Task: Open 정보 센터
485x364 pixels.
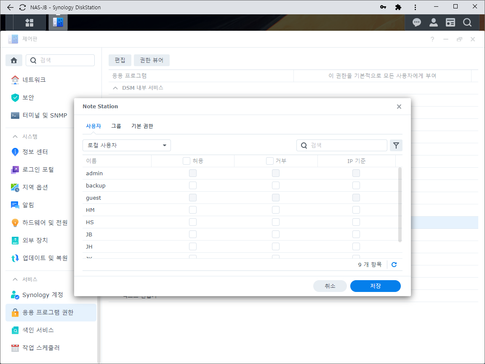Action: 29,152
